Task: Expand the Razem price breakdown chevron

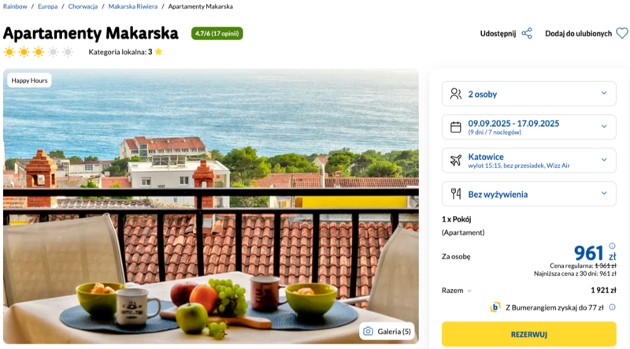Action: coord(469,291)
